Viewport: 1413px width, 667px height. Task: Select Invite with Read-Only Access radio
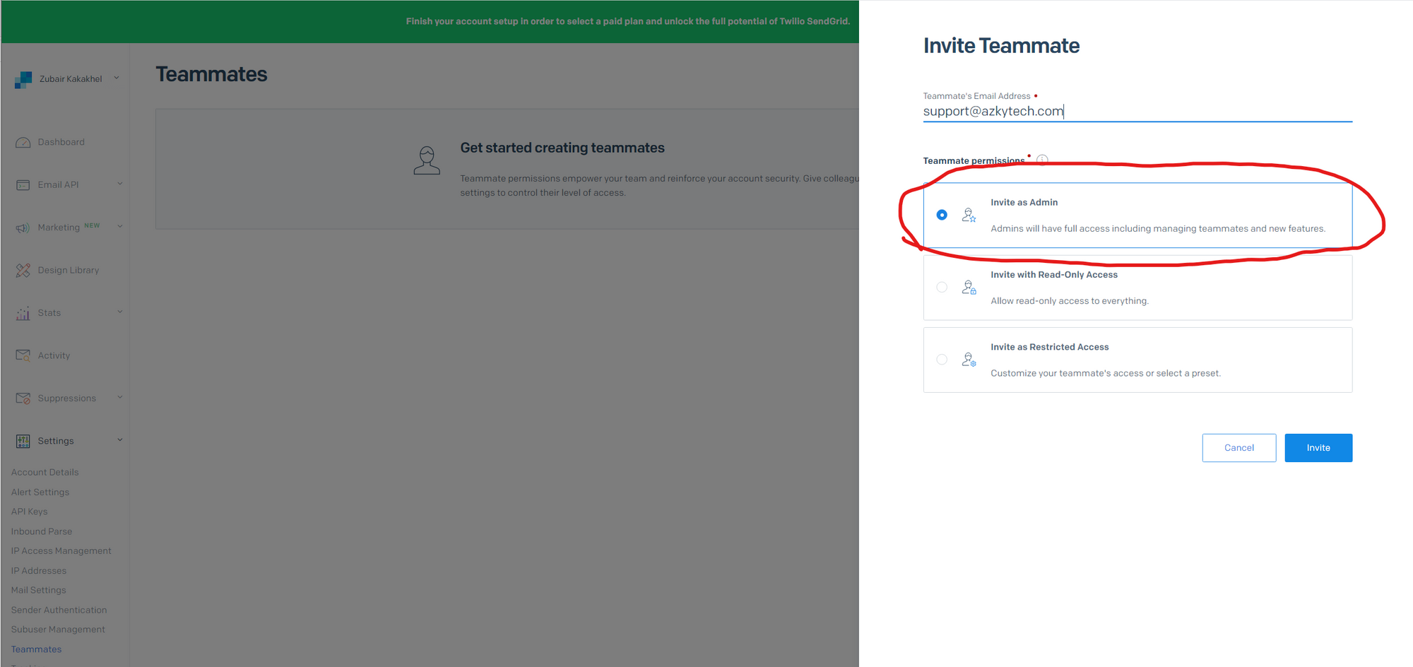pos(942,288)
